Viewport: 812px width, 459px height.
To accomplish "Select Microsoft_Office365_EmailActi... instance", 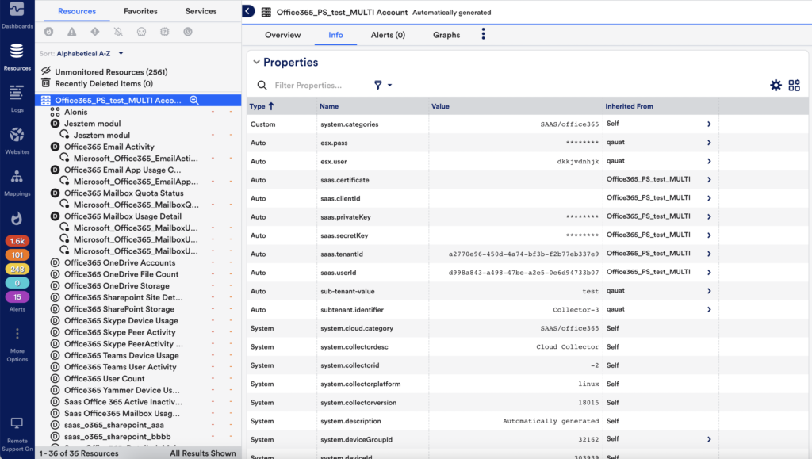I will point(136,159).
